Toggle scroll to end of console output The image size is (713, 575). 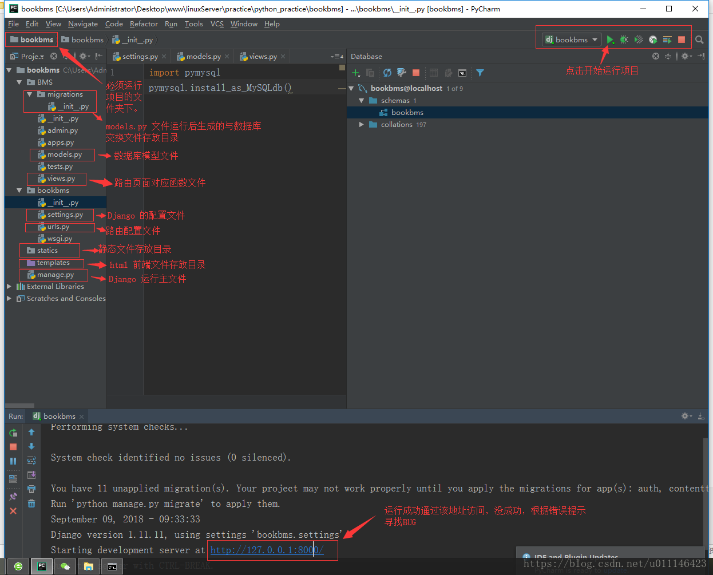[x=31, y=475]
